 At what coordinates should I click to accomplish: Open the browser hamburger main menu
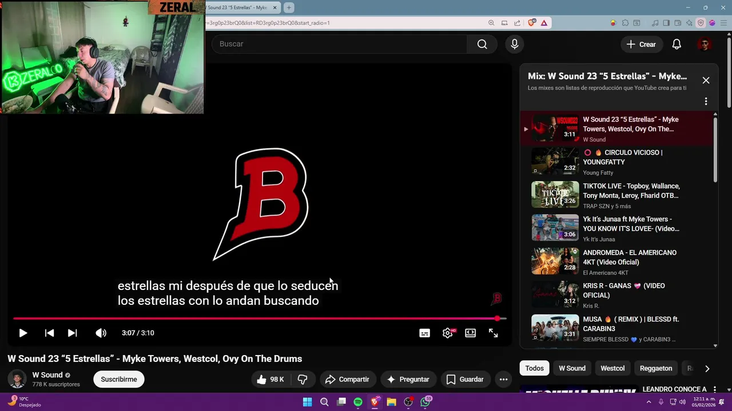click(x=722, y=23)
